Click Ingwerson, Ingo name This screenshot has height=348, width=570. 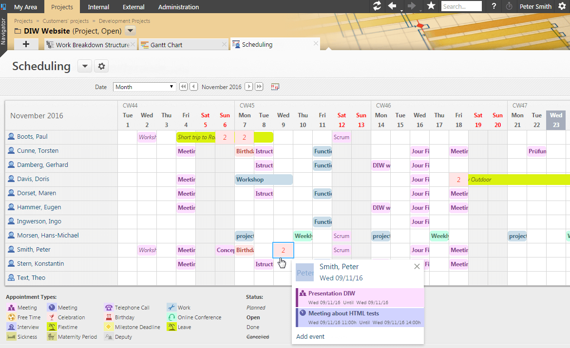point(39,221)
